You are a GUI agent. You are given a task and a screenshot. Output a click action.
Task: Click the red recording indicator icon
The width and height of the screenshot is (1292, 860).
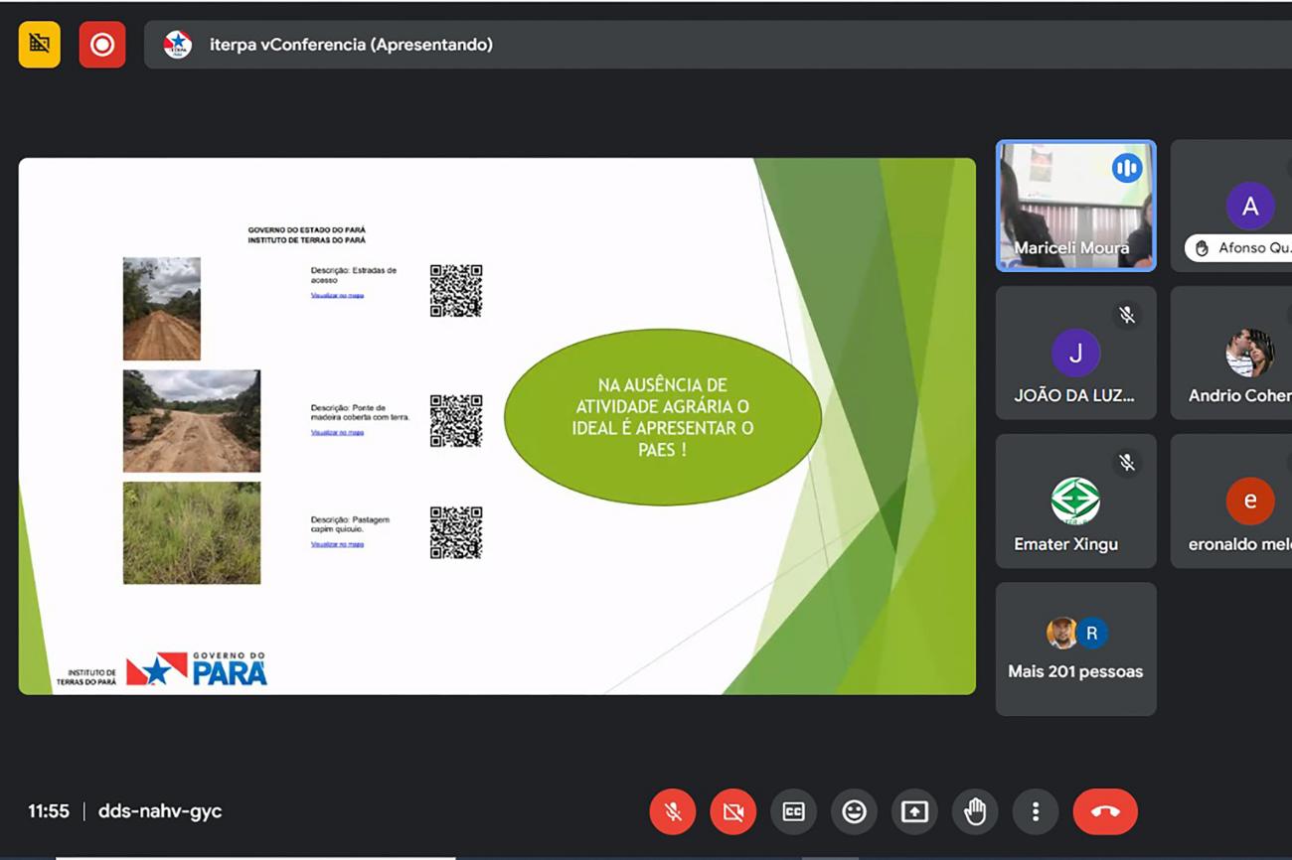coord(102,45)
